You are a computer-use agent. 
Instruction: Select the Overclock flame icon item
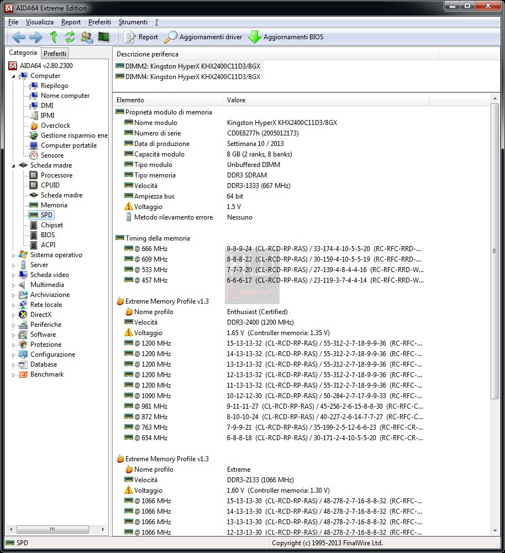(x=34, y=126)
